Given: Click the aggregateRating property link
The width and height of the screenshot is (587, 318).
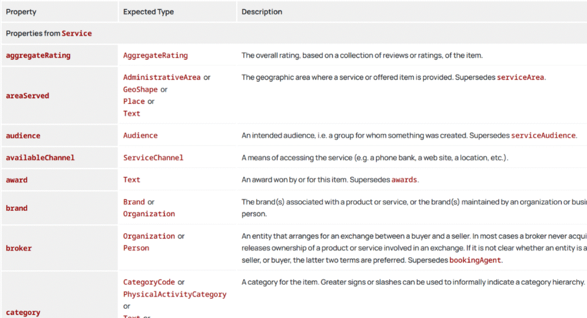Looking at the screenshot, I should [x=38, y=56].
